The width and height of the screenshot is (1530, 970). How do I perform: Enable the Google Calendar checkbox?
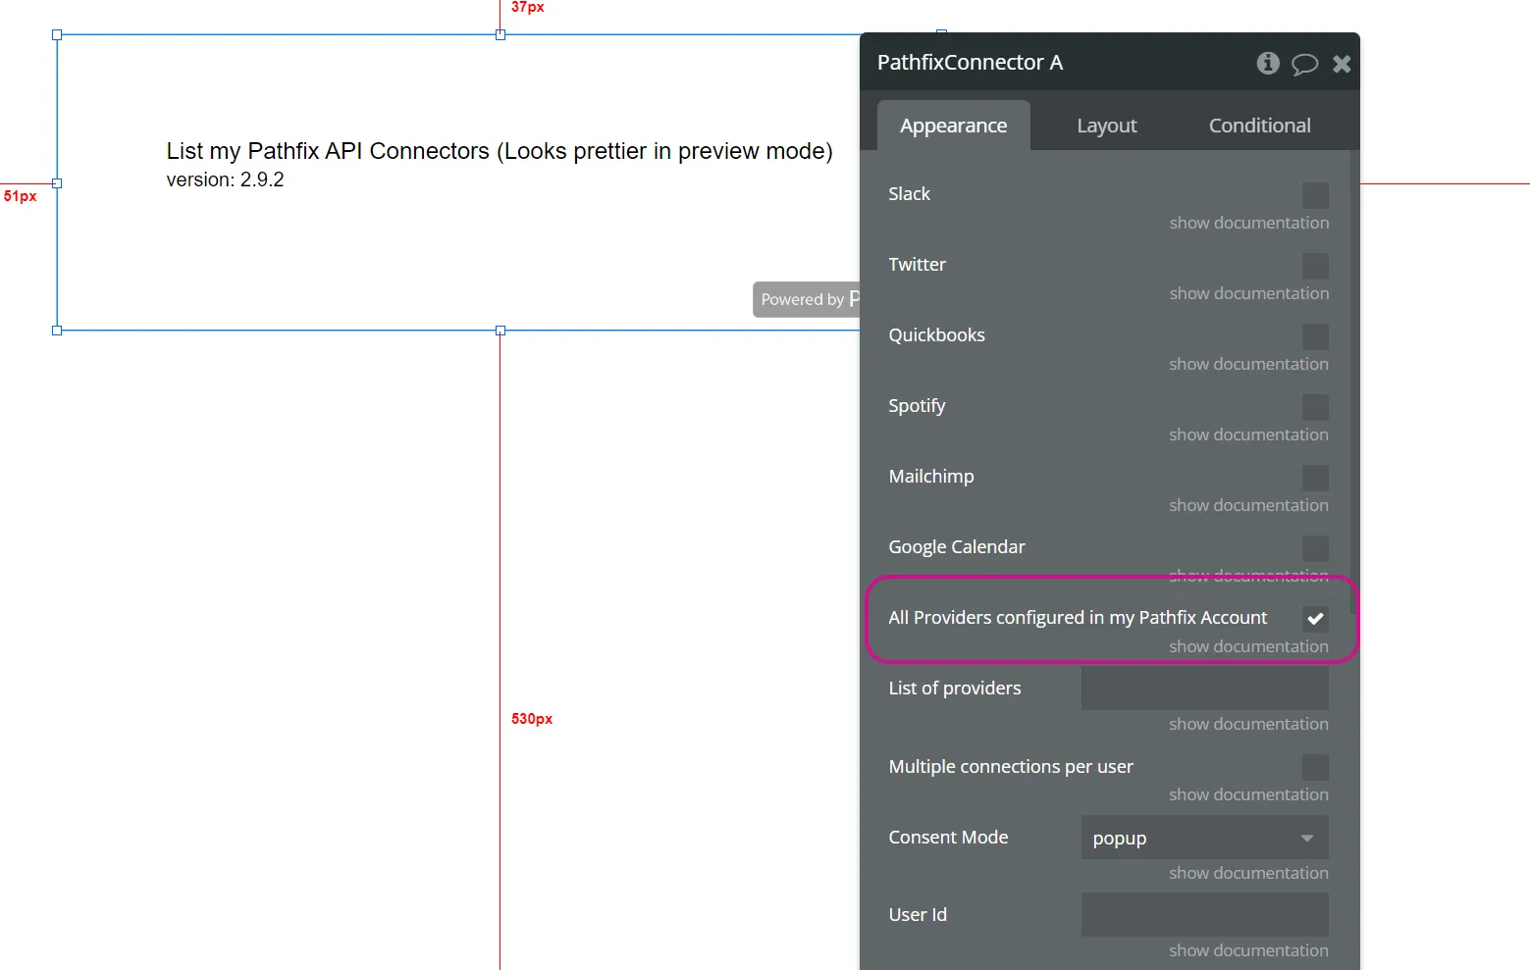[1316, 548]
